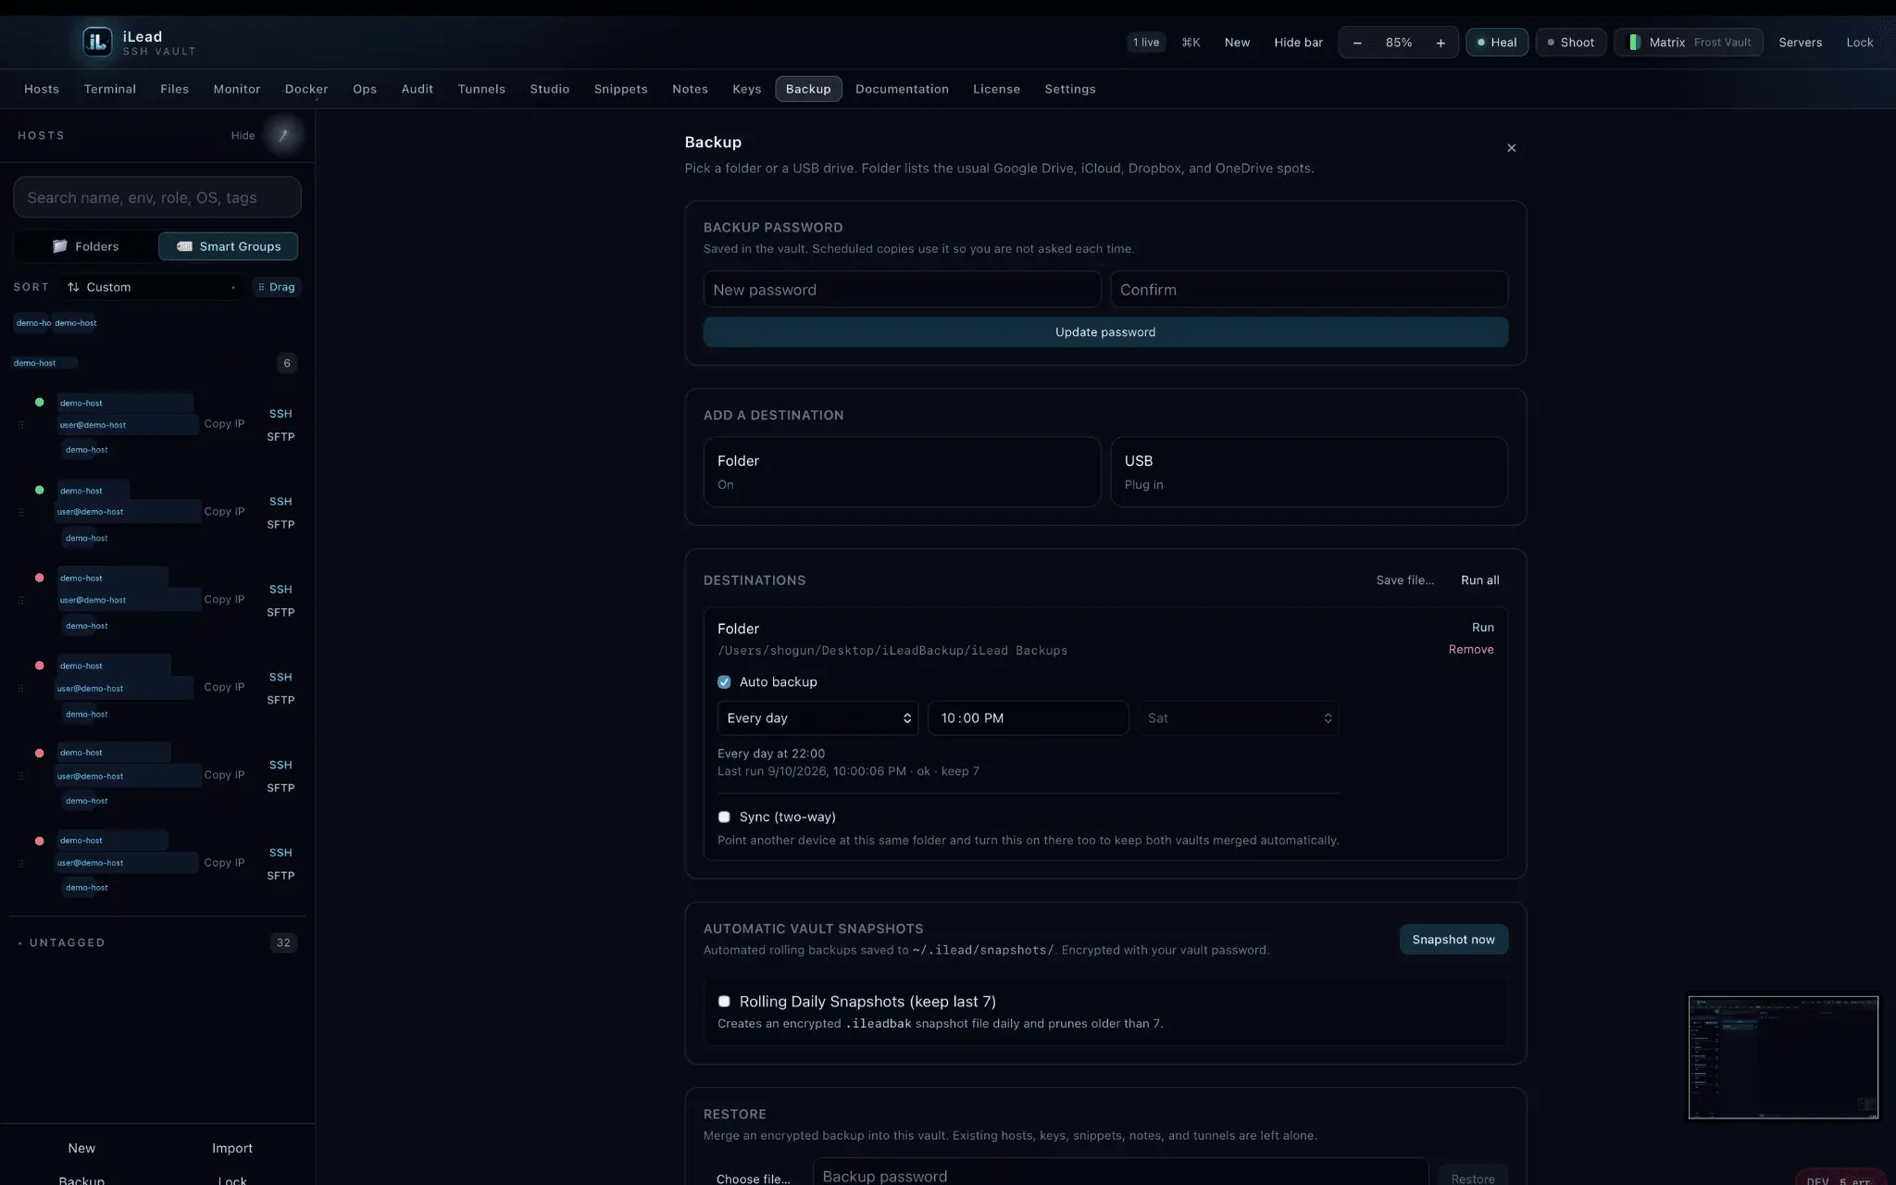
Task: Click New in the top bar
Action: [1237, 43]
